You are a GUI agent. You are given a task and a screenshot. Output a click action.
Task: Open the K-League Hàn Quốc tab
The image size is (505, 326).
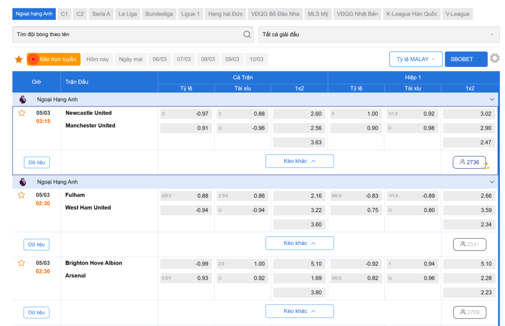pos(412,14)
